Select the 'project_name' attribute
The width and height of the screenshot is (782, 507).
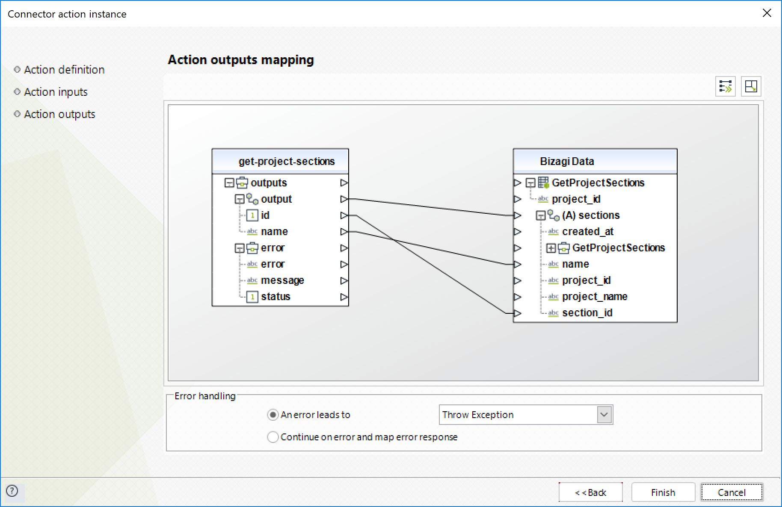[595, 297]
